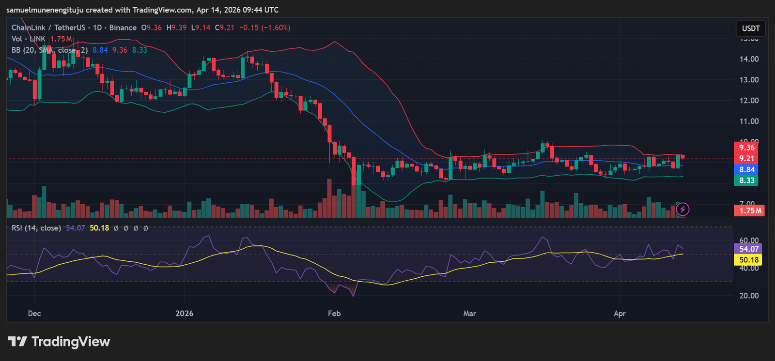Image resolution: width=775 pixels, height=361 pixels.
Task: Click the 2026 marker on time axis
Action: (x=185, y=313)
